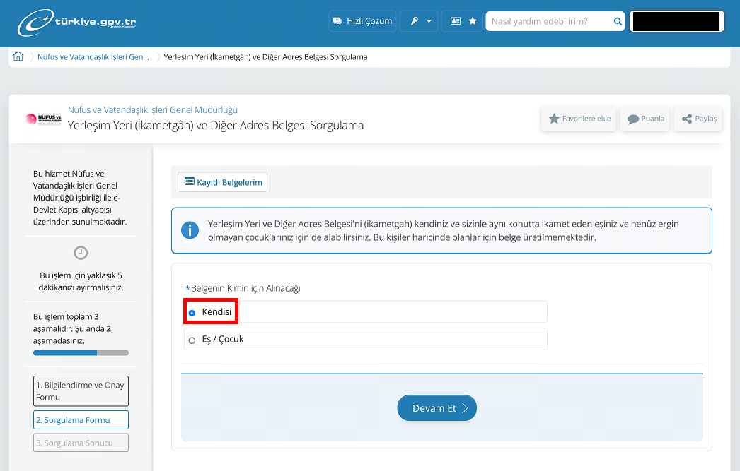The height and width of the screenshot is (471, 740).
Task: Go to home via breadcrumb house icon
Action: [x=18, y=56]
